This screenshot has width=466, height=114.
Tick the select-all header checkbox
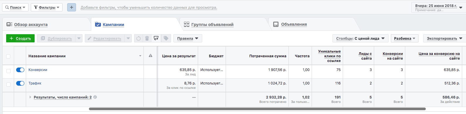pos(8,56)
